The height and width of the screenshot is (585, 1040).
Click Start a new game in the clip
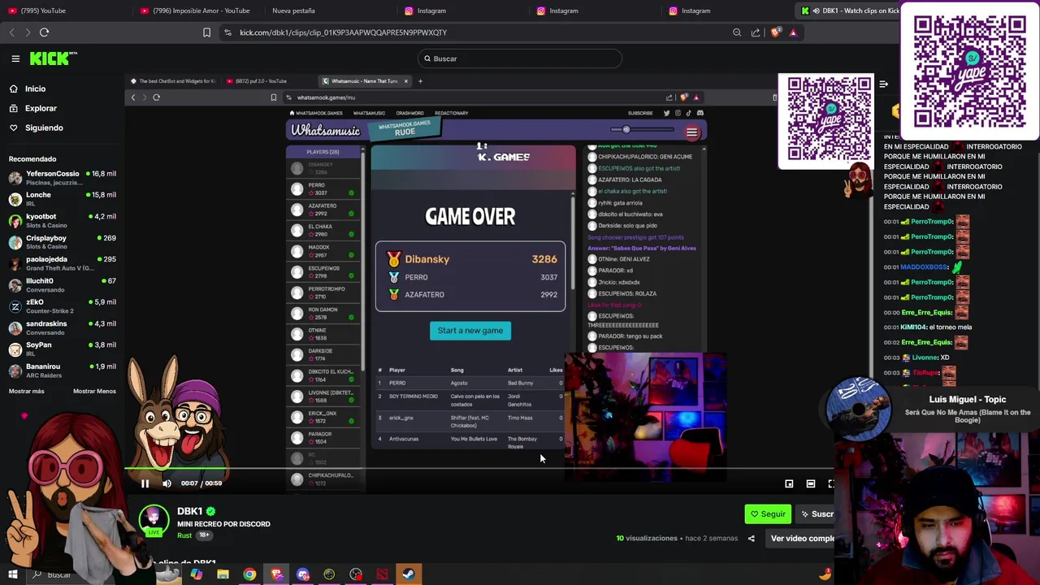click(470, 331)
